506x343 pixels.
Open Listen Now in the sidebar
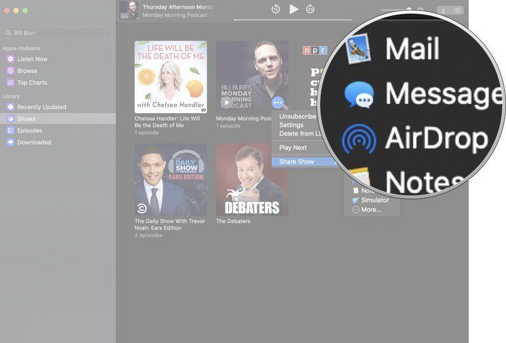point(32,59)
